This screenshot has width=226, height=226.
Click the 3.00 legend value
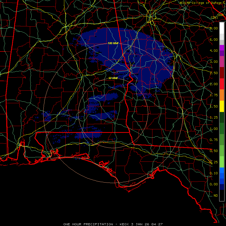(x=214, y=62)
